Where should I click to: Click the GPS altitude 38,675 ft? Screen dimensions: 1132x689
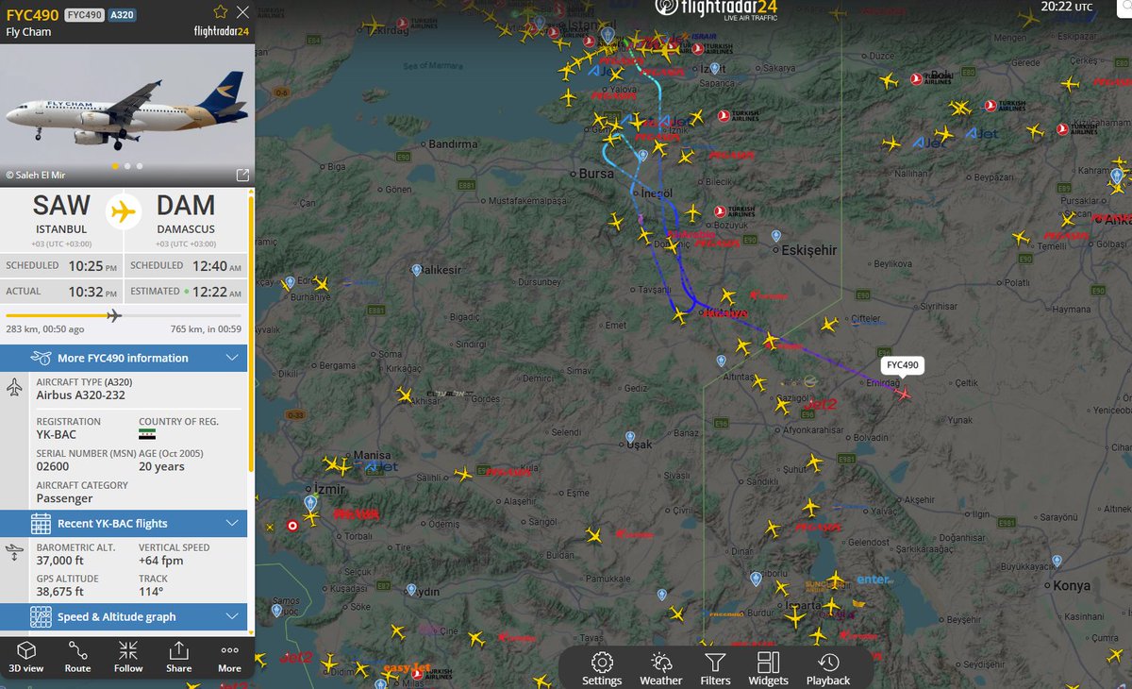(60, 592)
